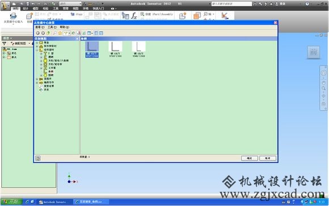Click the yellow star favorites icon

tap(60, 33)
